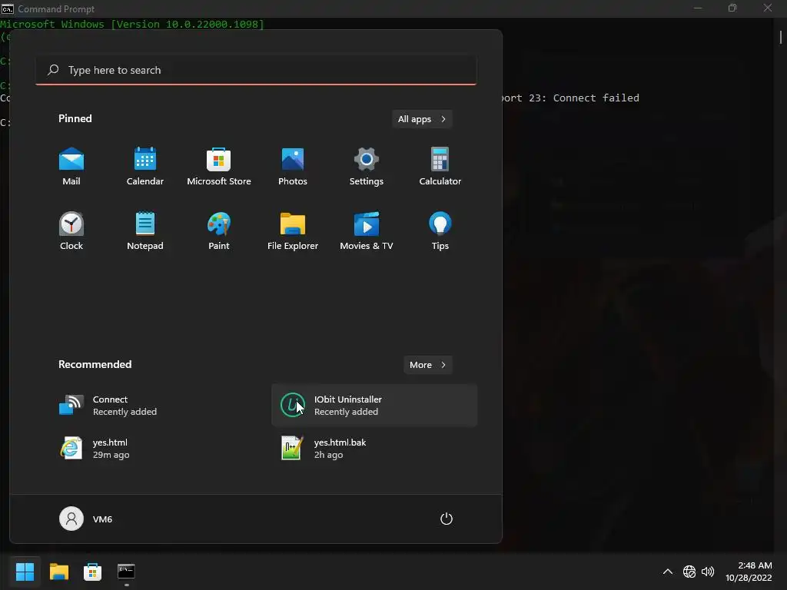Open network status in system tray
Image resolution: width=787 pixels, height=590 pixels.
(x=689, y=572)
